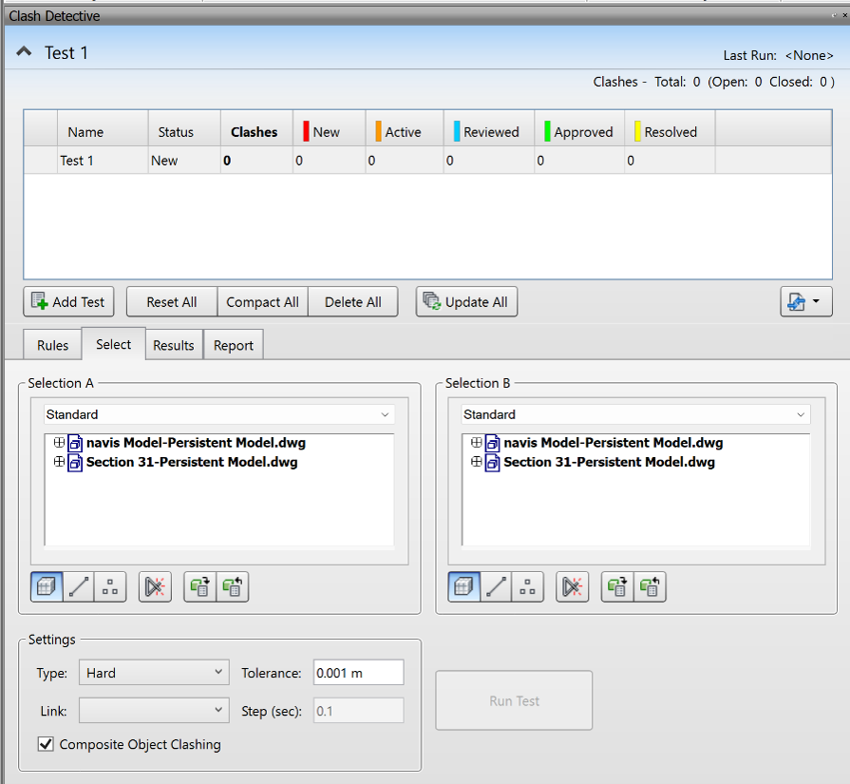
Task: Select the Test 1 row in tests table
Action: [x=427, y=160]
